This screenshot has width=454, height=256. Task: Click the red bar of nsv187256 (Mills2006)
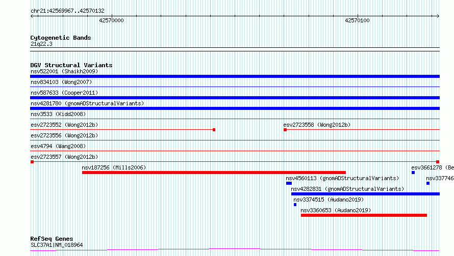pos(214,173)
